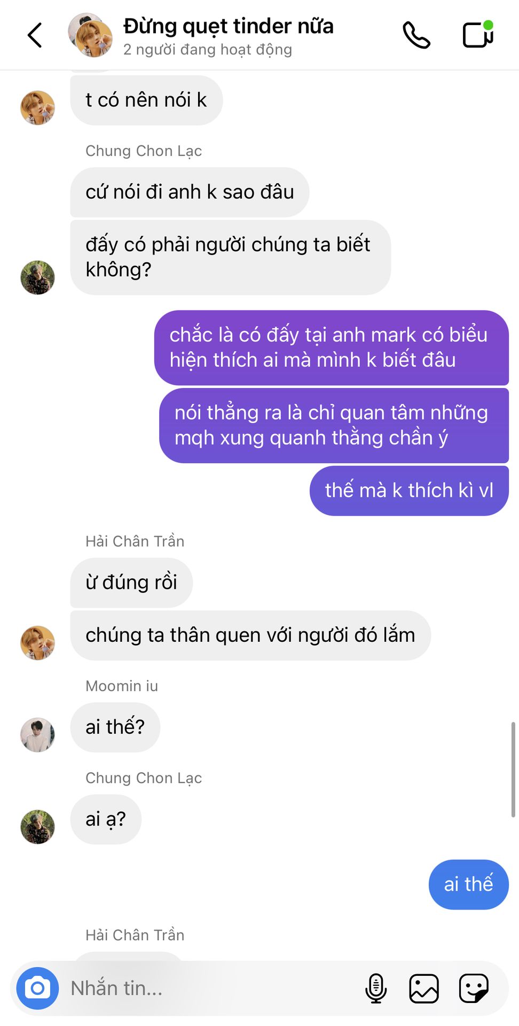Tap avatar beside 'chúng ta thân quen với người đó lắm'
Image resolution: width=519 pixels, height=1026 pixels.
[37, 643]
